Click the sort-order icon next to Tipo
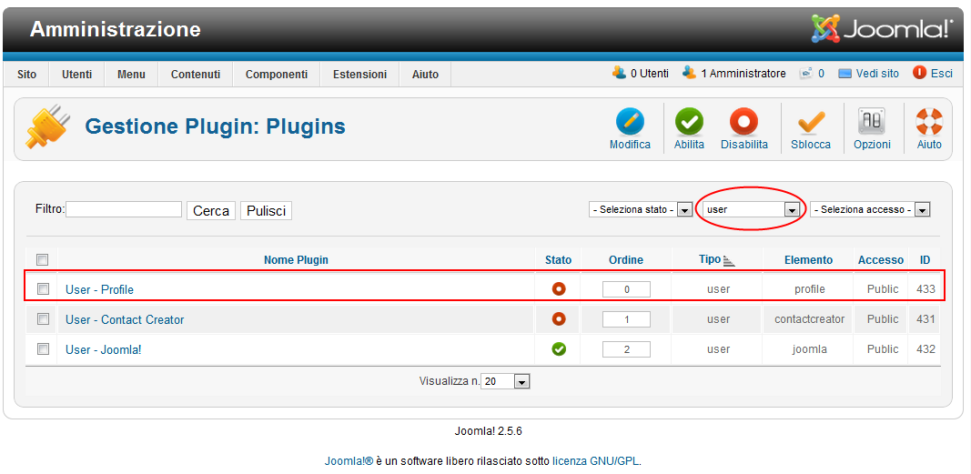The image size is (971, 474). [x=729, y=260]
